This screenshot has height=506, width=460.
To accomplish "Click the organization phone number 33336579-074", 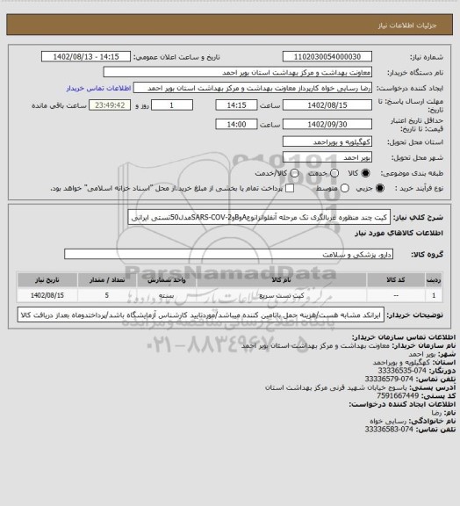I will tap(389, 379).
